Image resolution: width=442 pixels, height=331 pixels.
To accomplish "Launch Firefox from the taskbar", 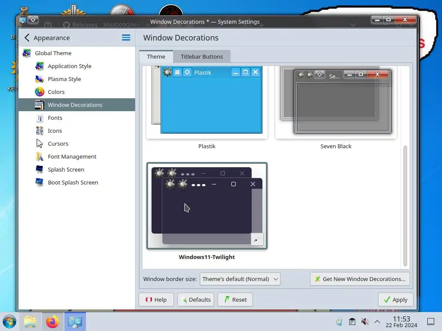I will click(x=52, y=322).
